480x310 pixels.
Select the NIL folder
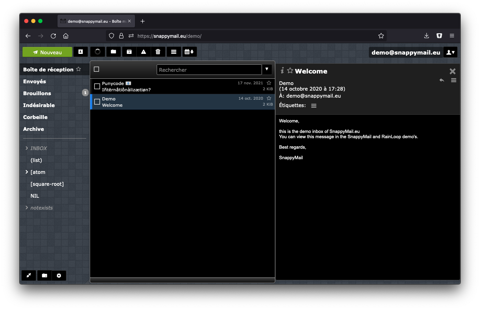(35, 196)
